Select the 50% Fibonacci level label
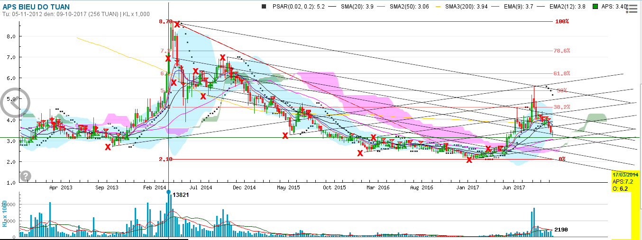This screenshot has width=642, height=240. click(562, 90)
